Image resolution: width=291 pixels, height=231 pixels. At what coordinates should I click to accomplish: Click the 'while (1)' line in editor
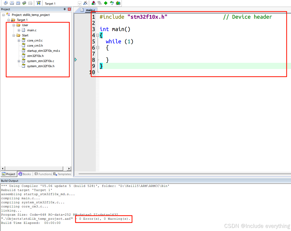pos(119,42)
